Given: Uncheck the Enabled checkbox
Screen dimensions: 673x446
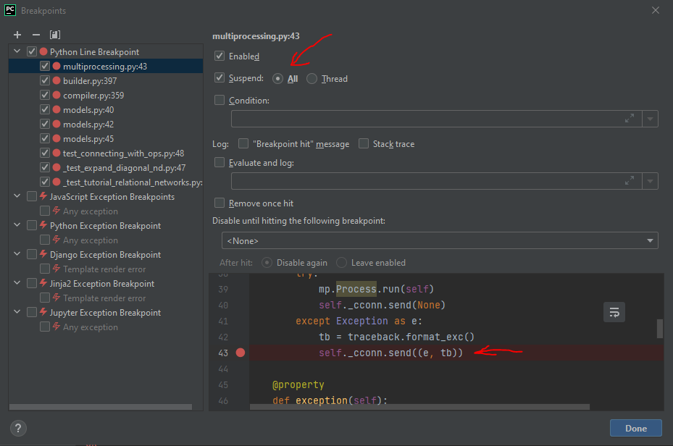Looking at the screenshot, I should point(220,56).
